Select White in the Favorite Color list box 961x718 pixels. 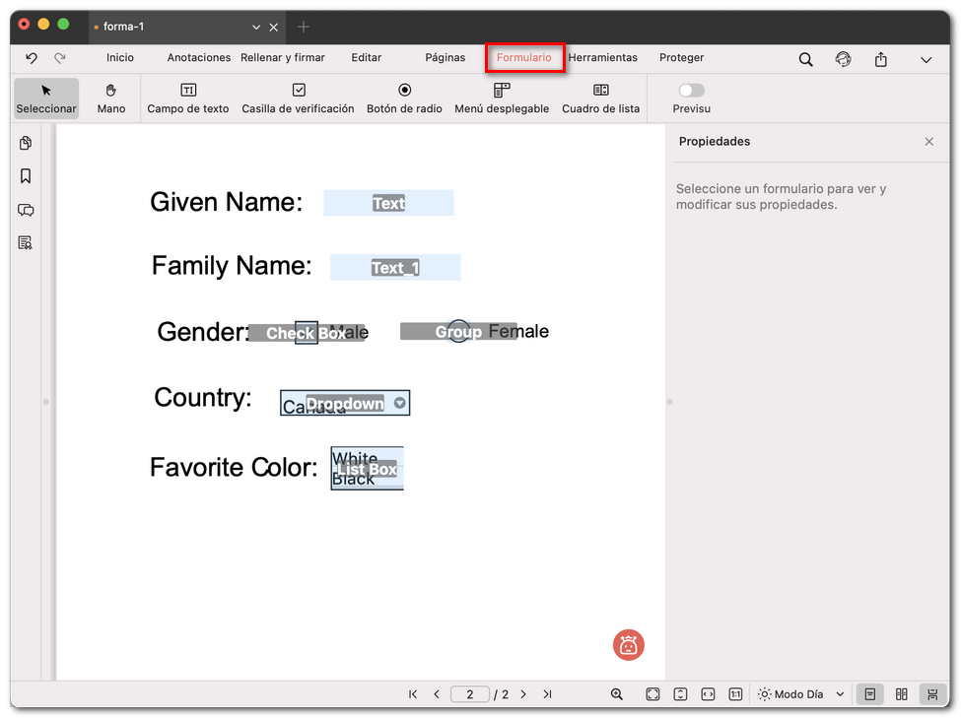click(x=357, y=457)
